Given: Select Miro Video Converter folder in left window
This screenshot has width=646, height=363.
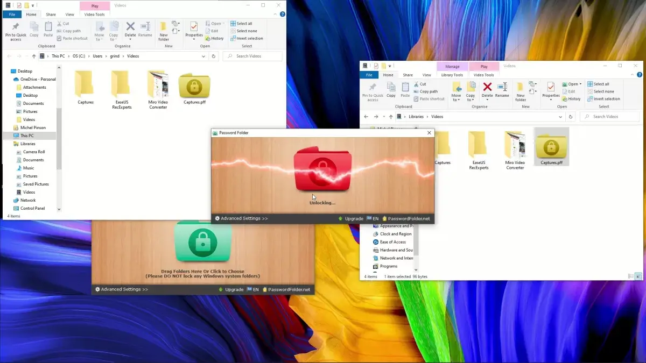Looking at the screenshot, I should (x=158, y=90).
